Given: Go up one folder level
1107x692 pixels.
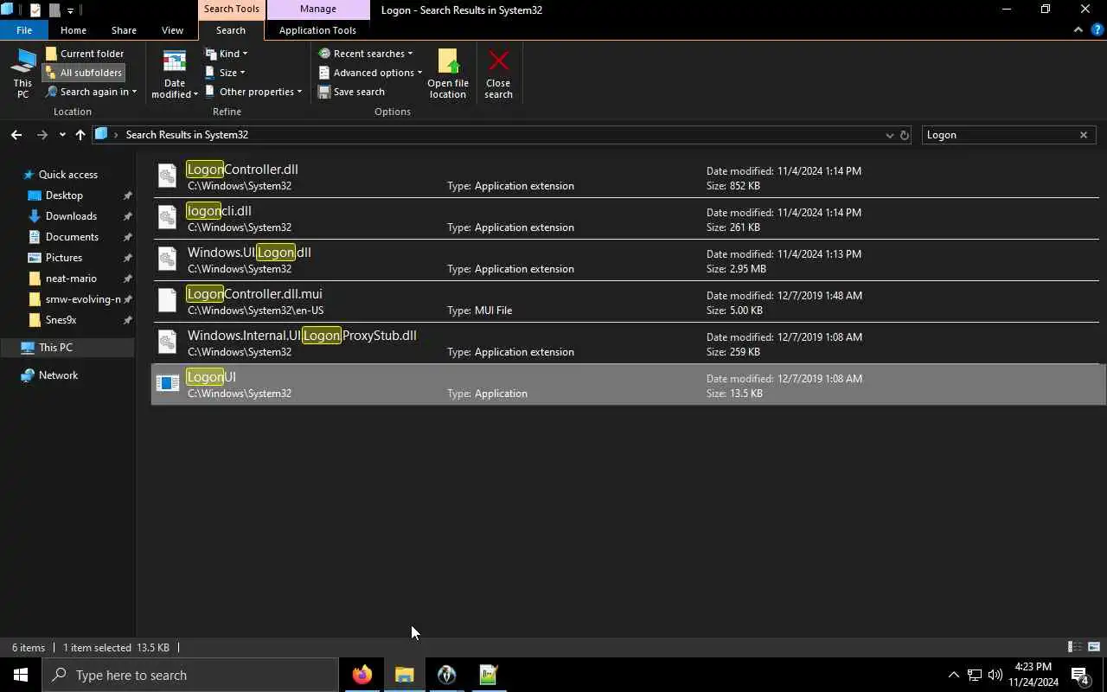Looking at the screenshot, I should coord(80,135).
